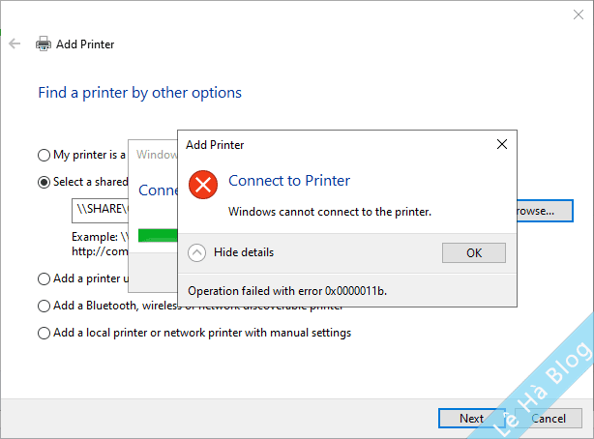Choose 'Select a shared printer' radio button

pos(44,182)
